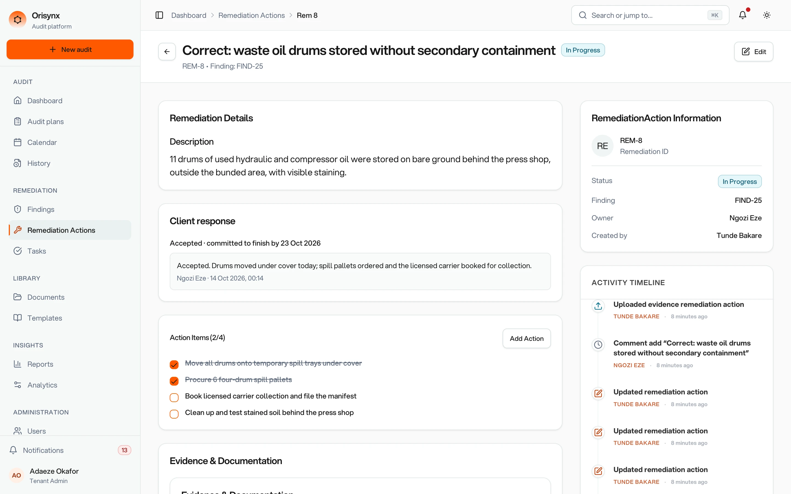791x494 pixels.
Task: Check off 'Clean up and test stained soil' item
Action: click(x=174, y=414)
